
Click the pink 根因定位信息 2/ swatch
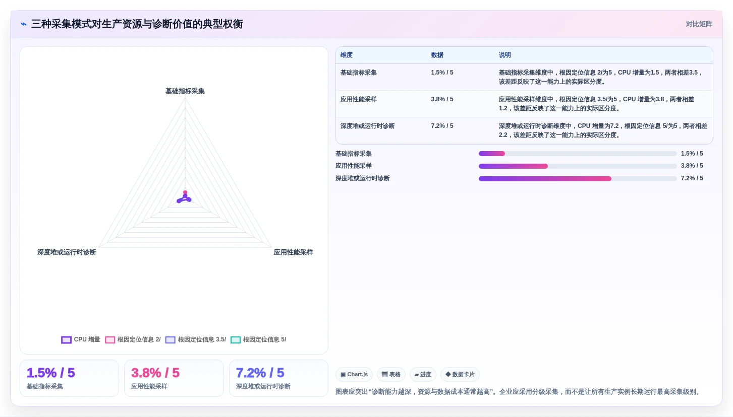coord(110,340)
